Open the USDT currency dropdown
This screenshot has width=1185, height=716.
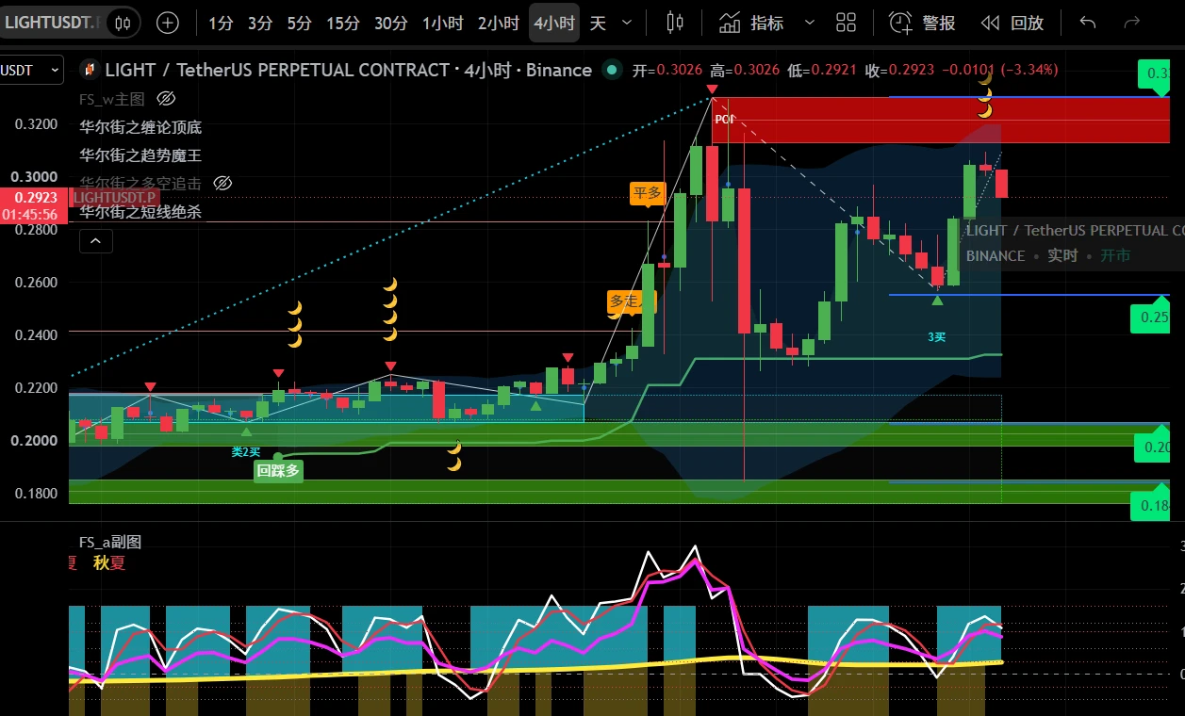click(31, 70)
